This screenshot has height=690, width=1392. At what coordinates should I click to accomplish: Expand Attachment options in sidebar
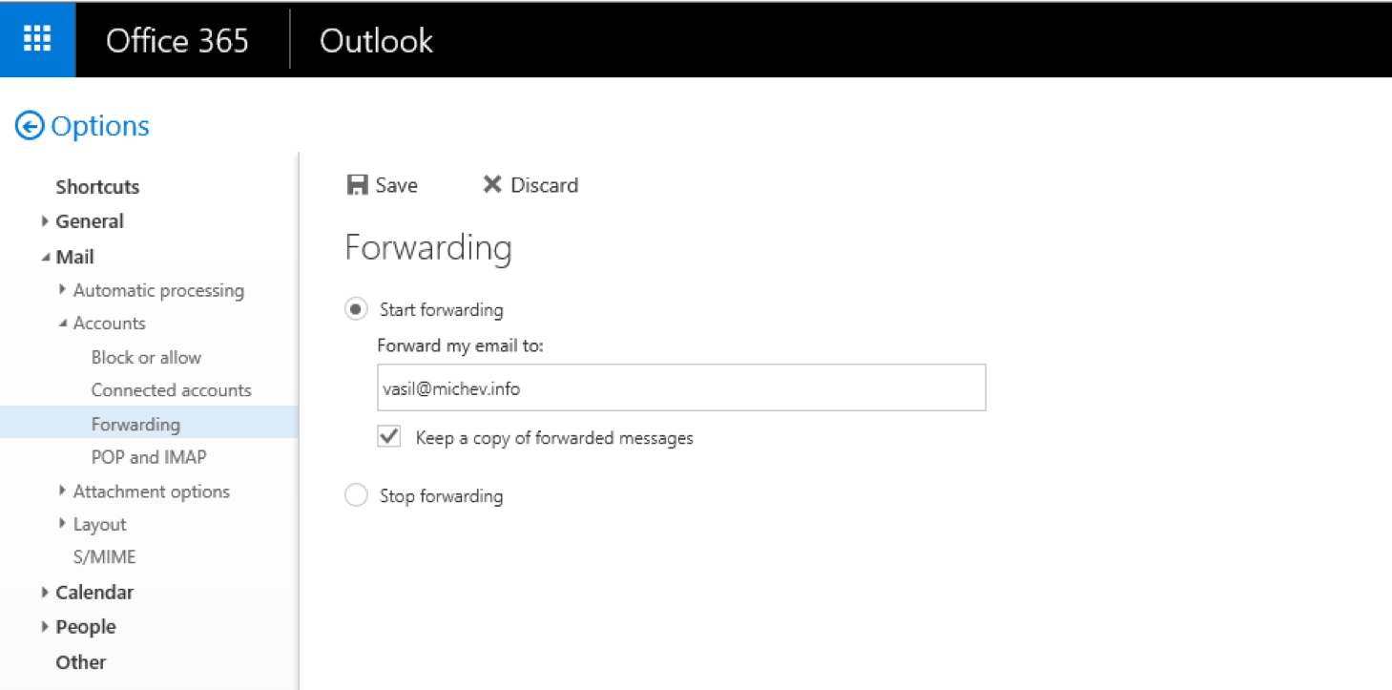click(x=63, y=491)
